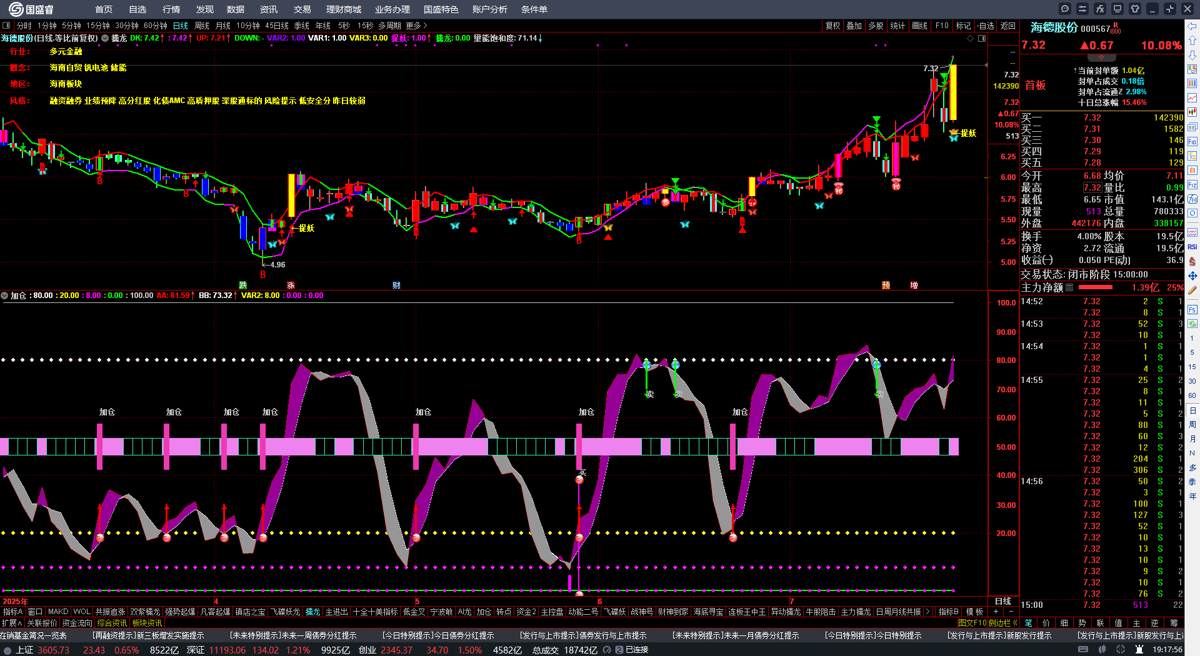The height and width of the screenshot is (656, 1200).
Task: Click the 返回 return button
Action: coord(1008,26)
